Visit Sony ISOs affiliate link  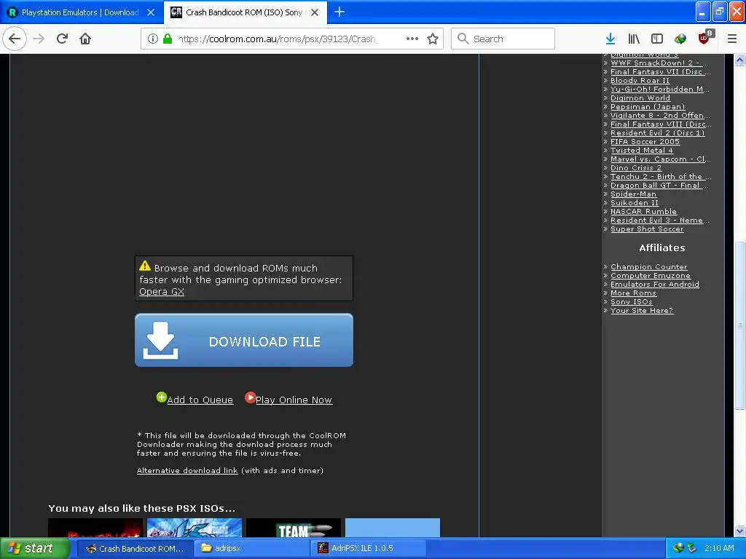[x=632, y=302]
